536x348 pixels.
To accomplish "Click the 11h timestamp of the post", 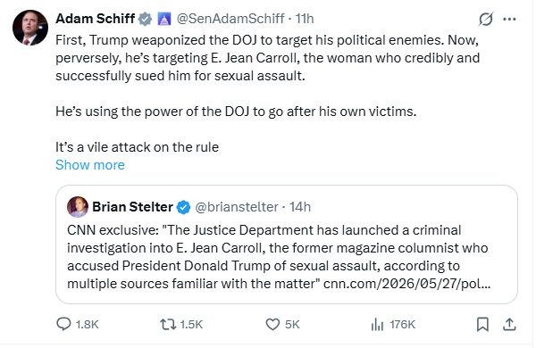I will [305, 19].
